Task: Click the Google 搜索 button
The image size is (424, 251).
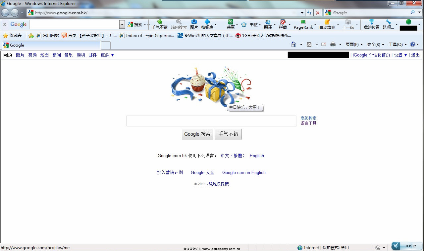Action: click(197, 134)
